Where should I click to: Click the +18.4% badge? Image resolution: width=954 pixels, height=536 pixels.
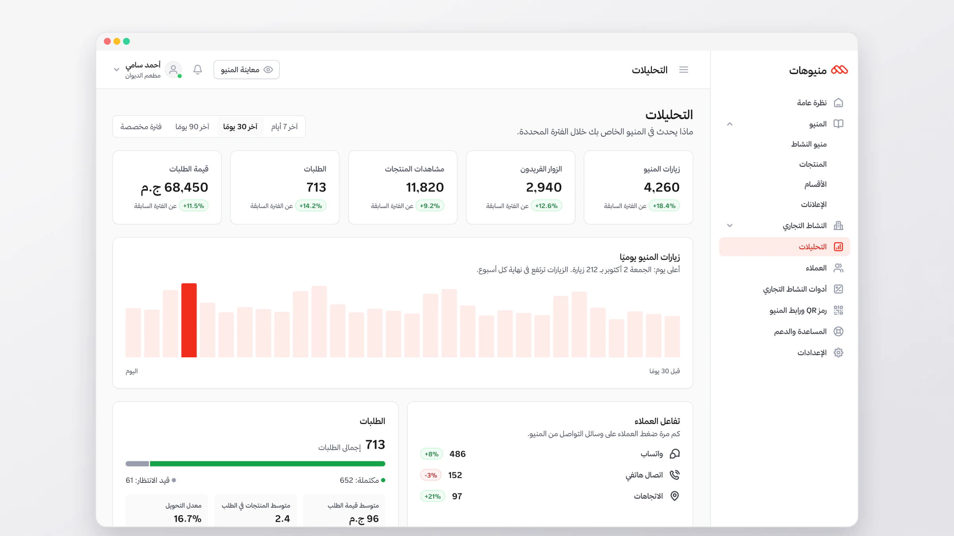[x=664, y=206]
